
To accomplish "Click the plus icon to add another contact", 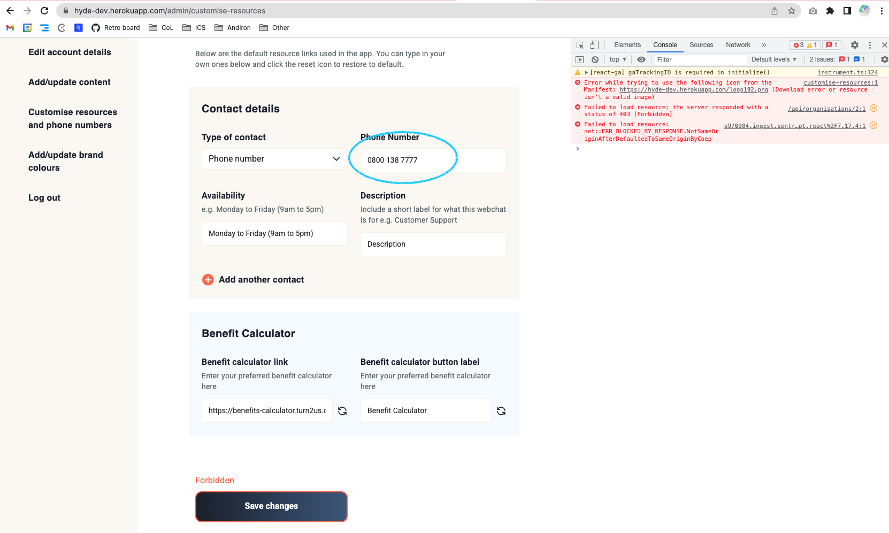I will coord(208,279).
